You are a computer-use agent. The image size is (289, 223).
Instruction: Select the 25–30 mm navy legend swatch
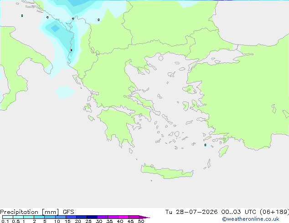click(x=92, y=217)
